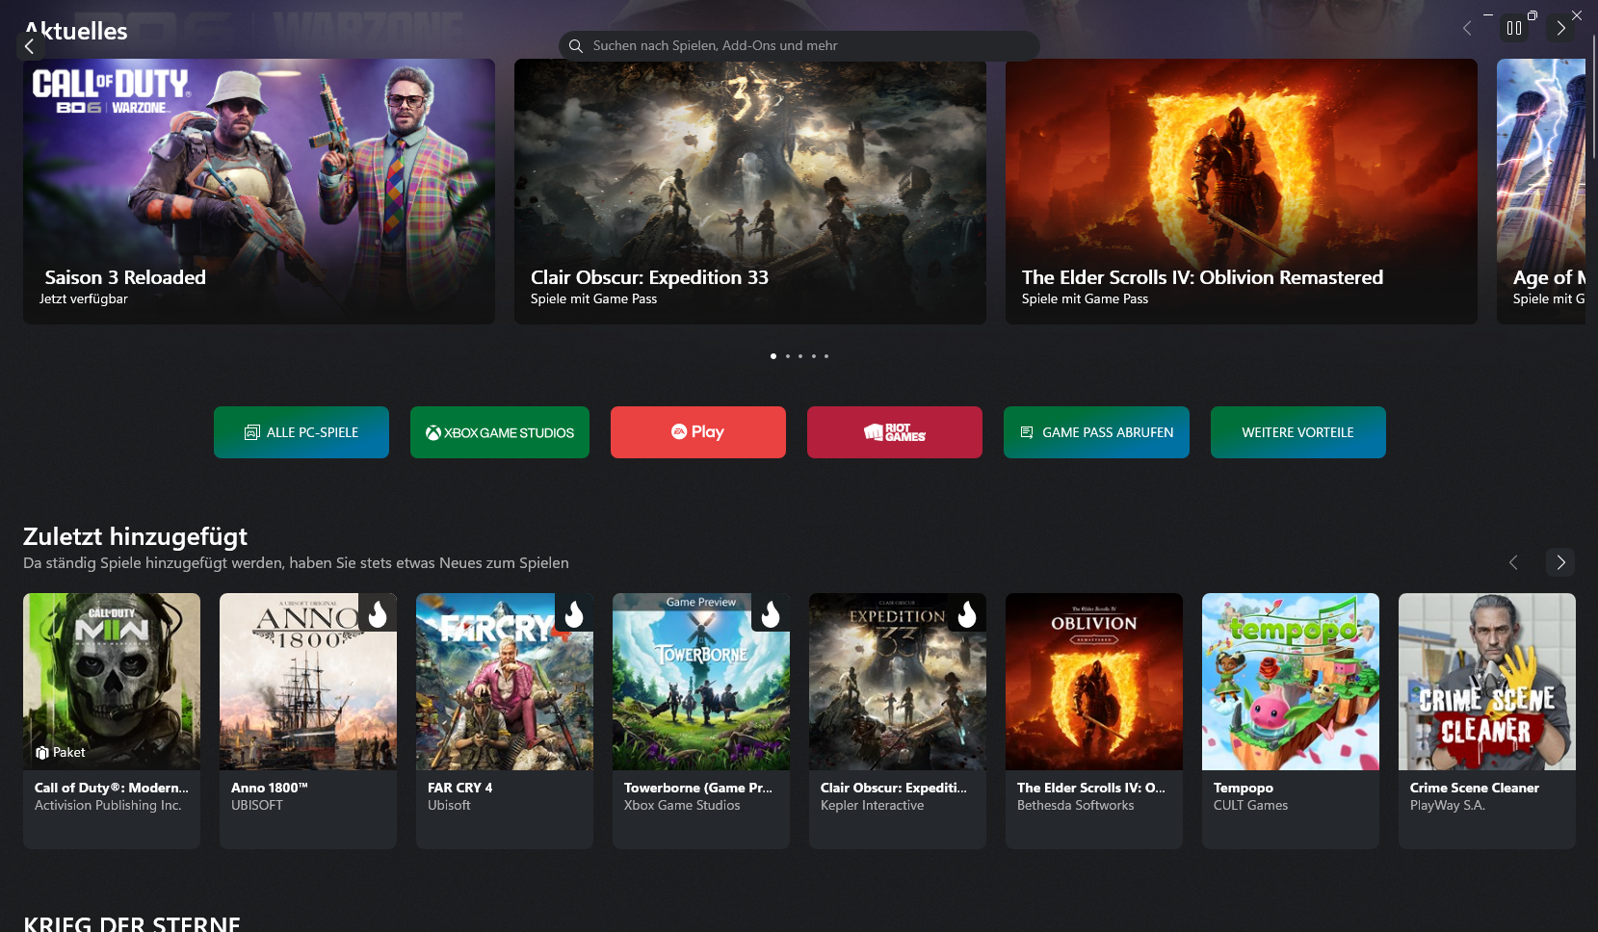The height and width of the screenshot is (932, 1598).
Task: Select the fourth carousel page dot
Action: tap(814, 356)
